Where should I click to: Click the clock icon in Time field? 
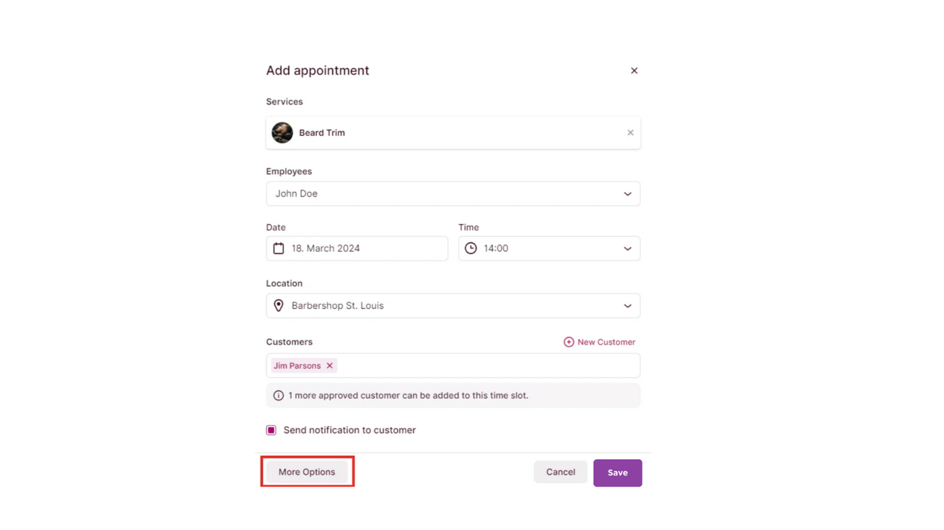471,249
